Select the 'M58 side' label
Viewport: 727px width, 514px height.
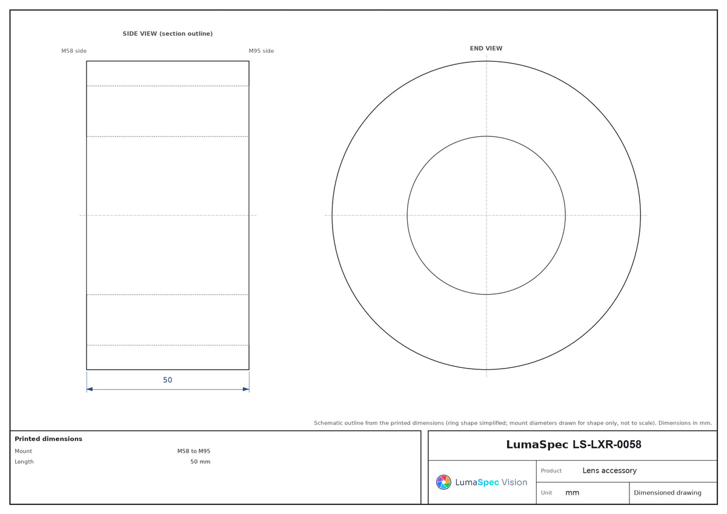(74, 51)
